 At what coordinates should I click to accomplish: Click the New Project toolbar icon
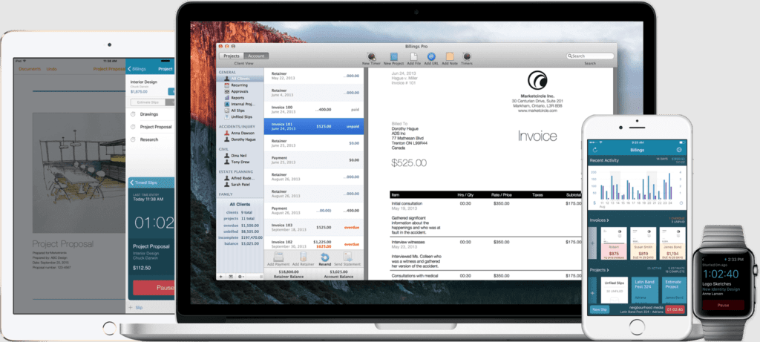(393, 56)
